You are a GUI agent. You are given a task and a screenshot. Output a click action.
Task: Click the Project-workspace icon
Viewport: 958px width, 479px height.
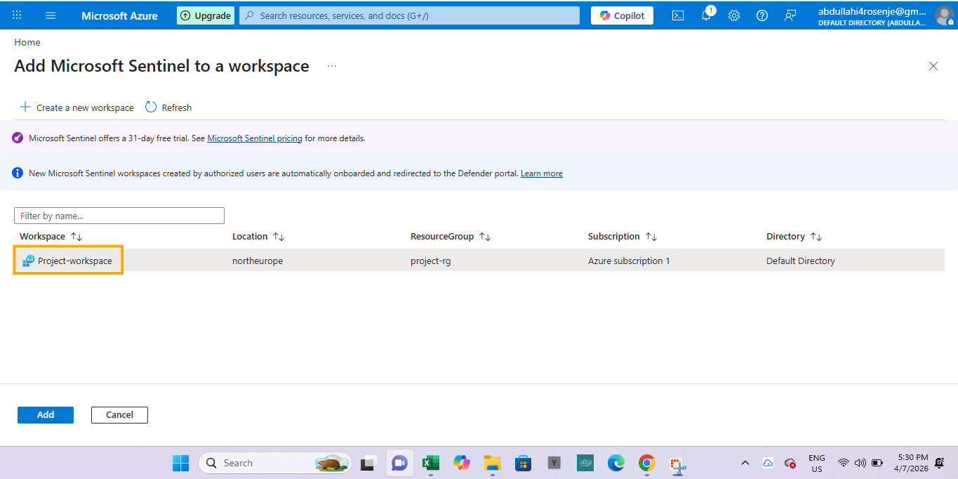pos(28,261)
